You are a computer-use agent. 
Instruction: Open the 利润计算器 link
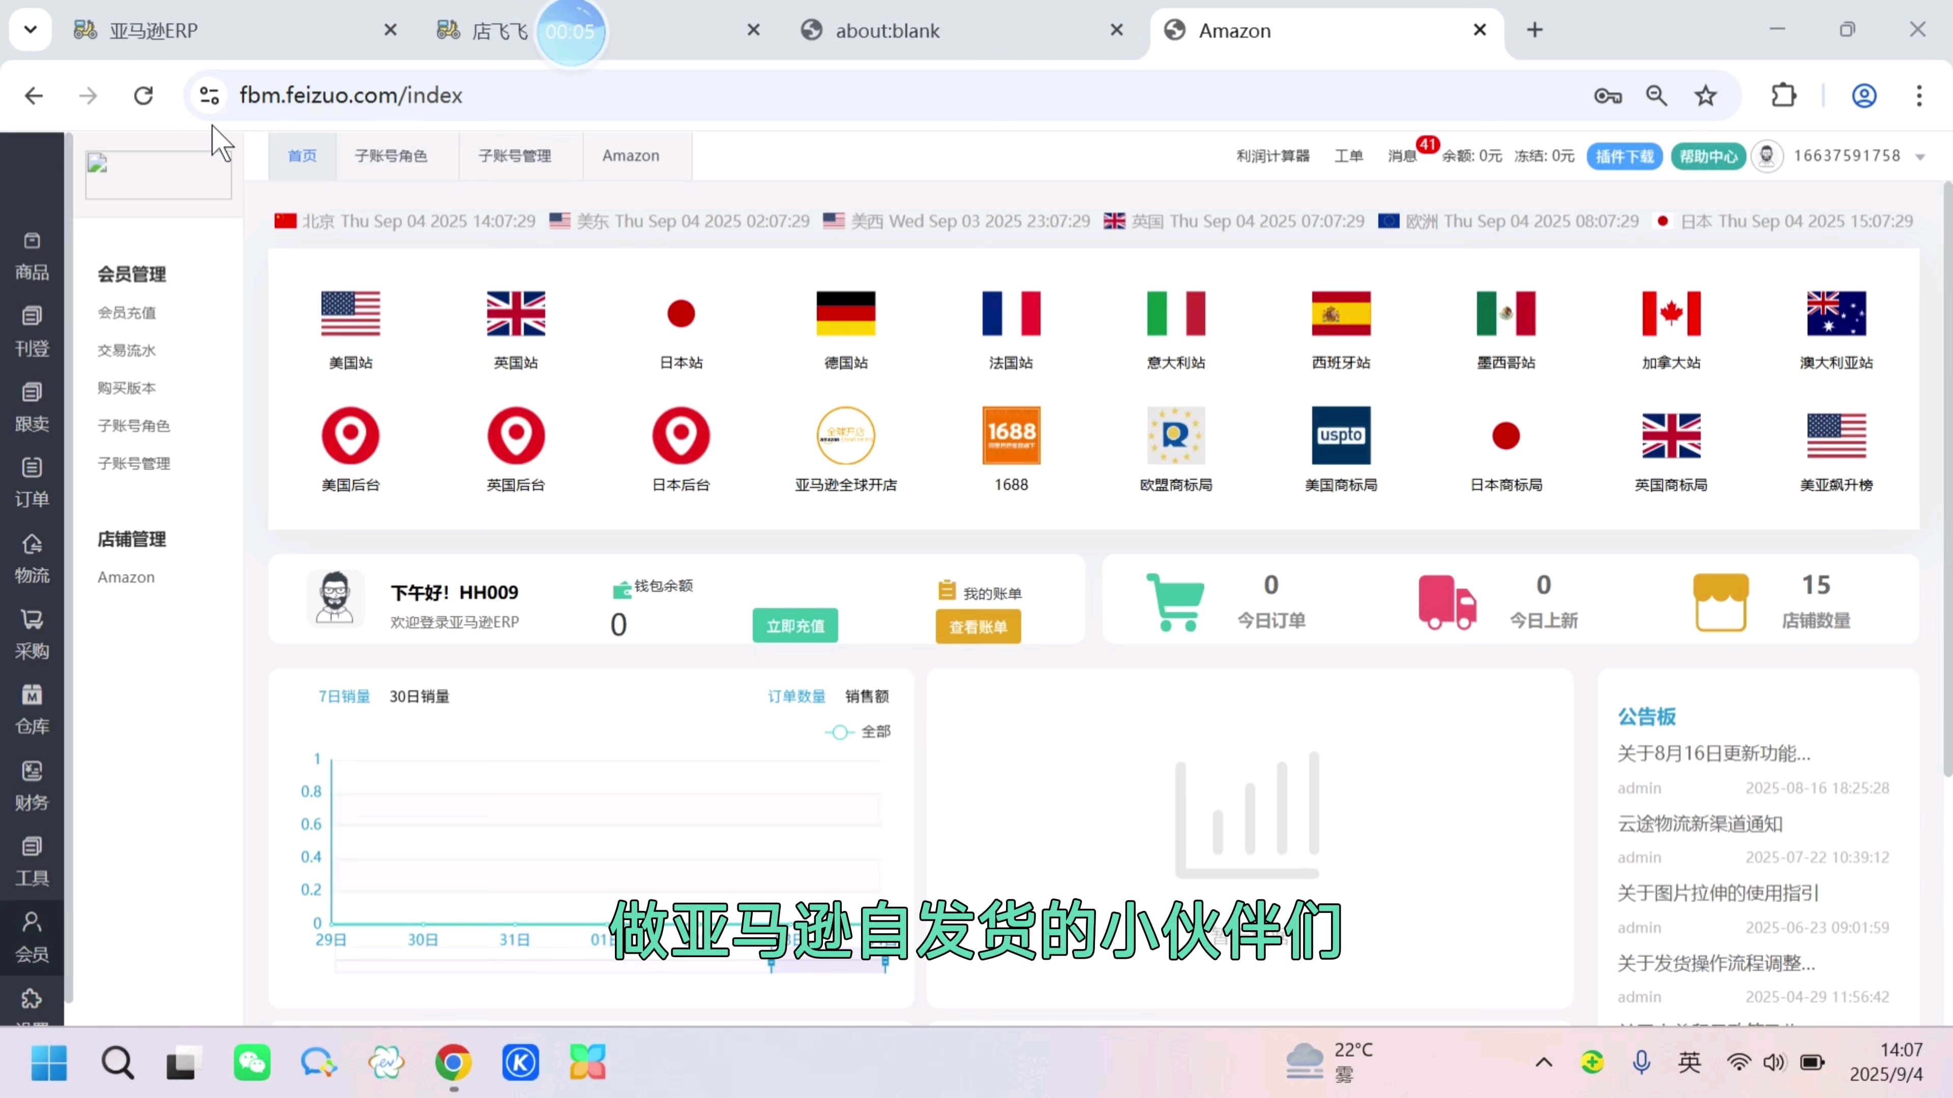click(x=1273, y=156)
